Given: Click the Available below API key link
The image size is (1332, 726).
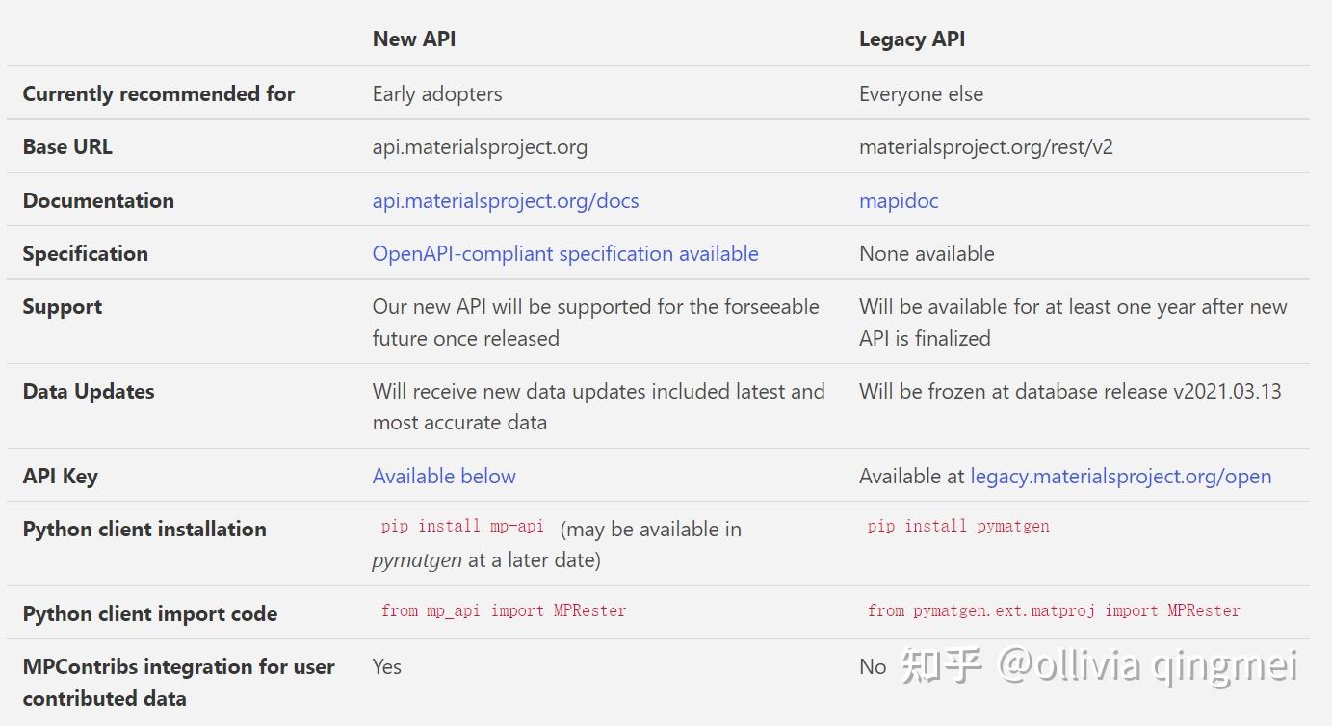Looking at the screenshot, I should coord(444,476).
